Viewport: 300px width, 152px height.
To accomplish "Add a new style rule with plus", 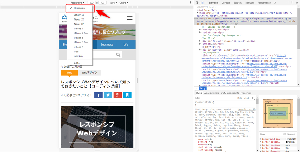I will tap(253, 98).
